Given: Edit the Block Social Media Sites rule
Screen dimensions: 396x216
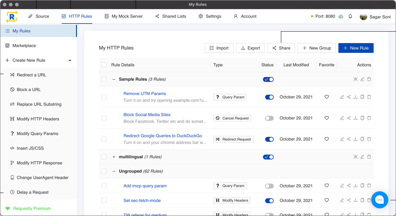Looking at the screenshot, I should pyautogui.click(x=342, y=118).
